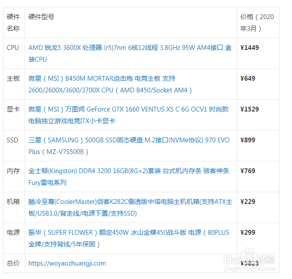Select the ¥769 price cell

click(x=258, y=177)
